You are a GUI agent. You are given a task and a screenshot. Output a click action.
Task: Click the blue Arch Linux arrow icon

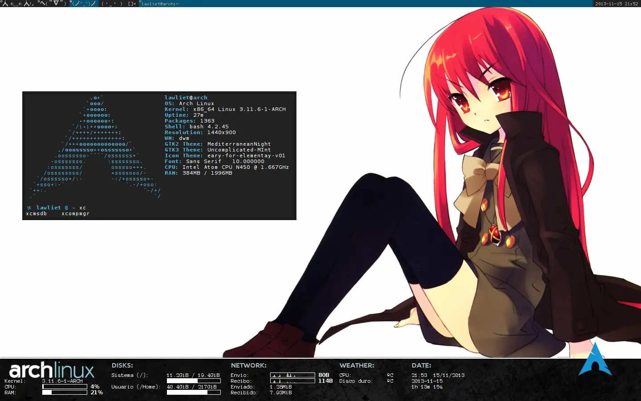(595, 360)
